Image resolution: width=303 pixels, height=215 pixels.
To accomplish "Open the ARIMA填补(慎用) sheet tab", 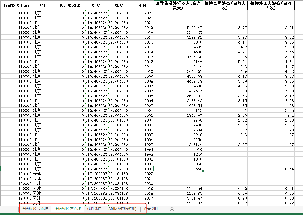I will pos(122,209).
